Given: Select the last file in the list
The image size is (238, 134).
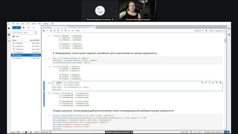Looking at the screenshot, I should point(26,58).
